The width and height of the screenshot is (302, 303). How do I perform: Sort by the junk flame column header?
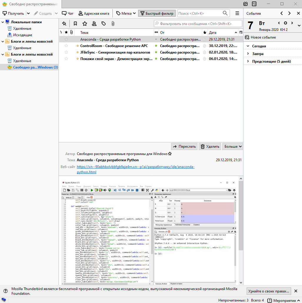coord(205,32)
